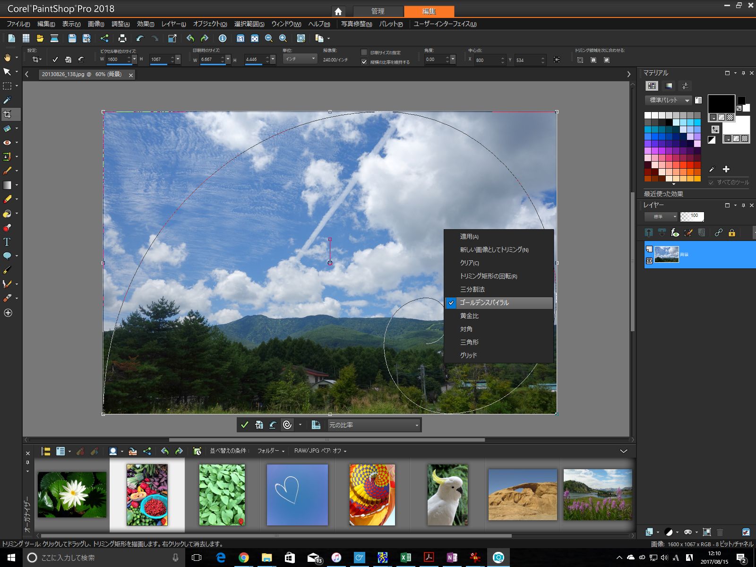This screenshot has width=756, height=567.
Task: Click the 最近使った効果 panel header
Action: tap(663, 194)
